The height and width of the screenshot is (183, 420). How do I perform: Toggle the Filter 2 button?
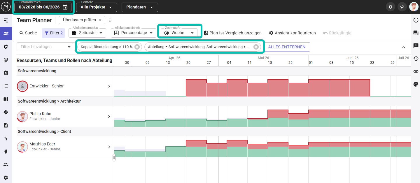pyautogui.click(x=53, y=33)
